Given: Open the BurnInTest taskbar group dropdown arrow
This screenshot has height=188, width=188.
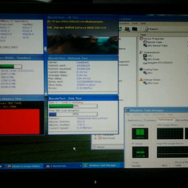Looking at the screenshot, I should (81, 166).
